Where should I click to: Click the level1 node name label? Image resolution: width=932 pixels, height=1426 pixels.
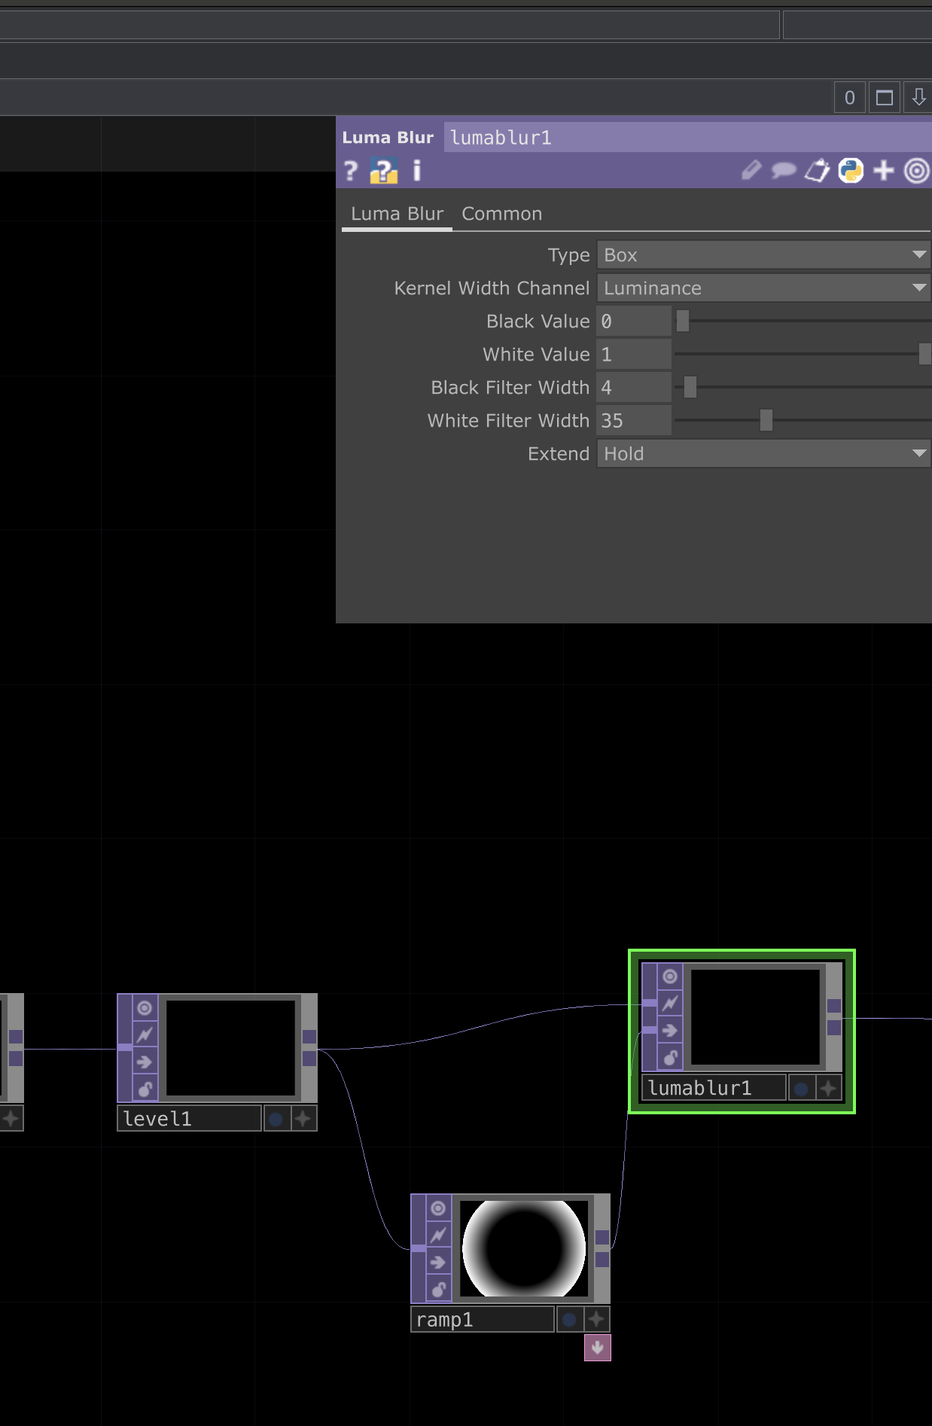188,1119
